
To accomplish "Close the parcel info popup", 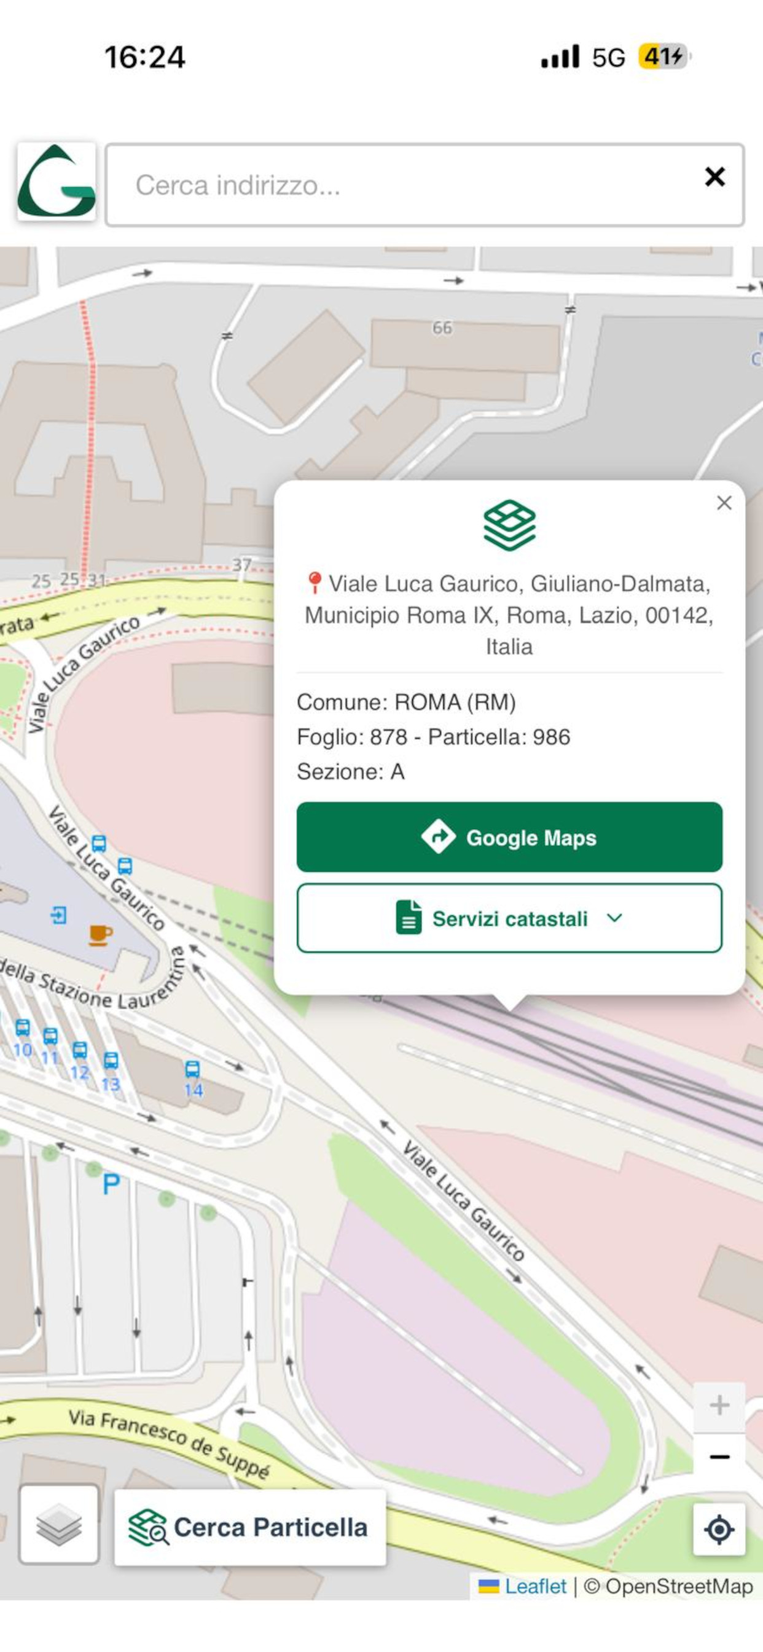I will (724, 503).
